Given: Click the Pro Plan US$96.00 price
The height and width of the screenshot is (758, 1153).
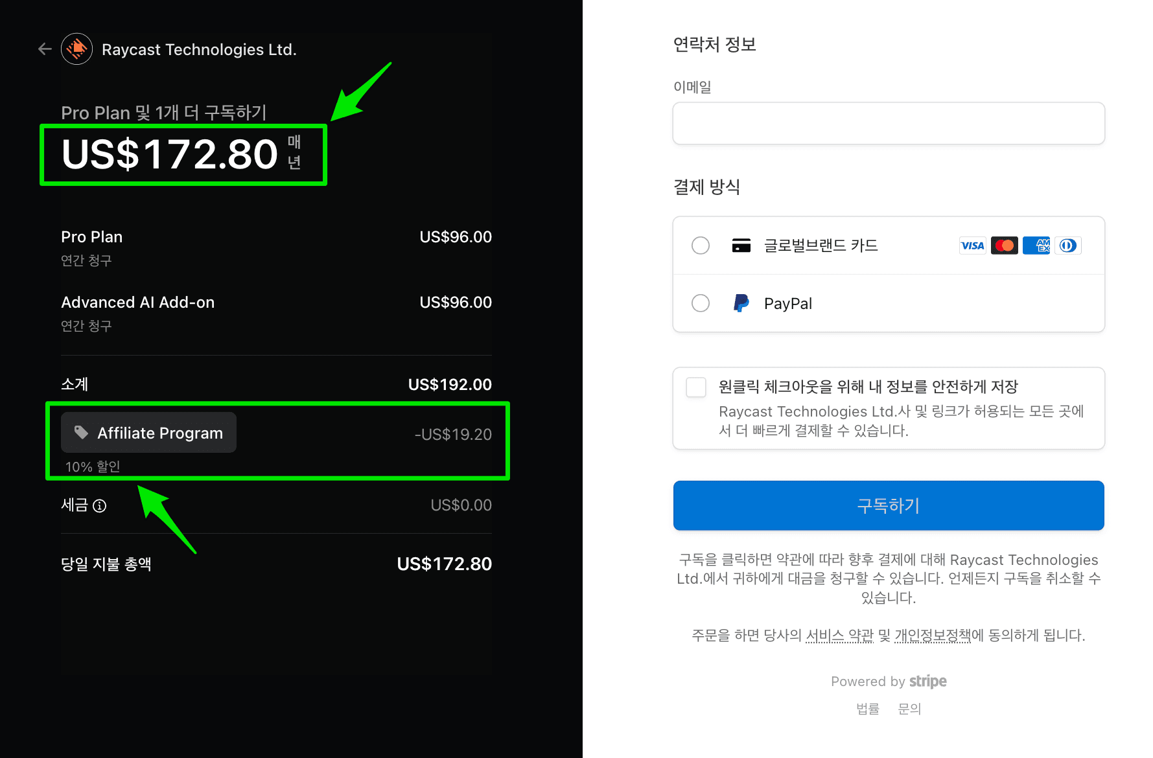Looking at the screenshot, I should [x=456, y=237].
